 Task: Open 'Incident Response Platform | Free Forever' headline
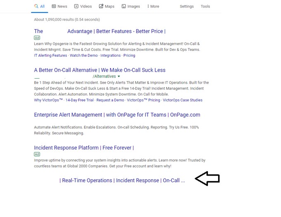click(x=84, y=148)
